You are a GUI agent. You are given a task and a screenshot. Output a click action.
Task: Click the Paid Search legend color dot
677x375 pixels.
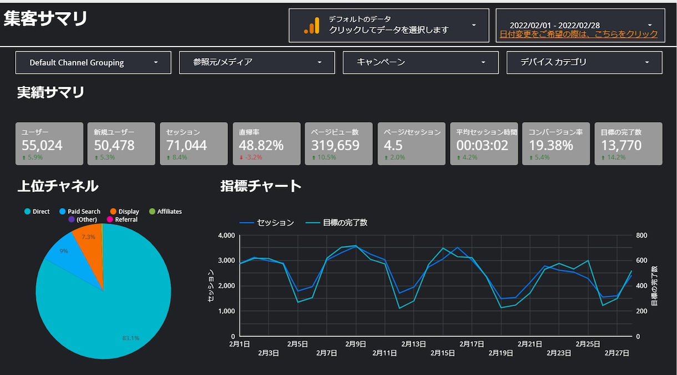pos(62,211)
